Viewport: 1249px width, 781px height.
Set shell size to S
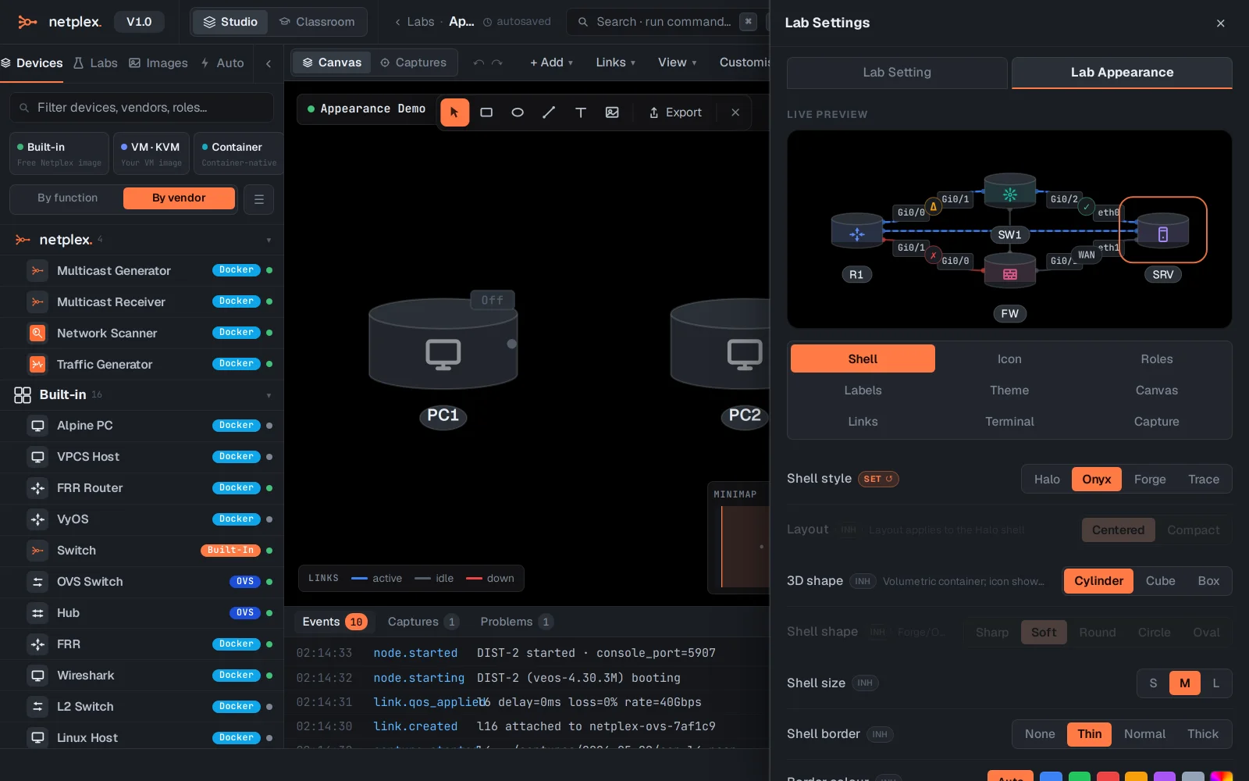tap(1153, 683)
